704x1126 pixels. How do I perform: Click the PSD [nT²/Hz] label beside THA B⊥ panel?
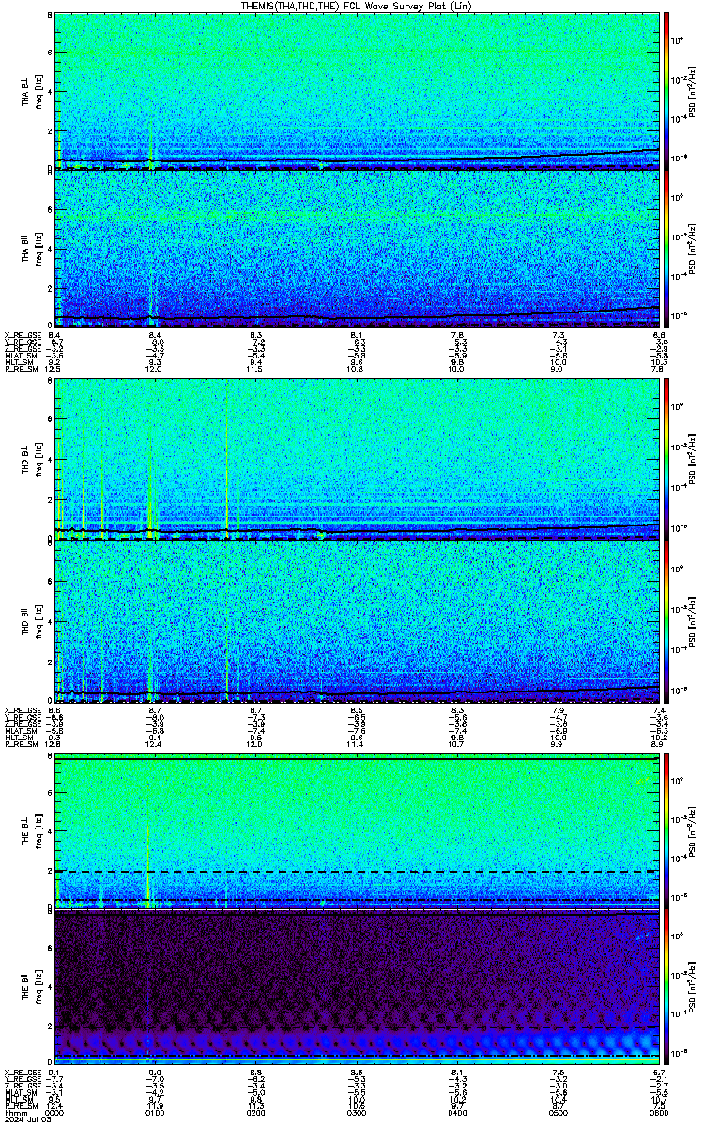[692, 91]
